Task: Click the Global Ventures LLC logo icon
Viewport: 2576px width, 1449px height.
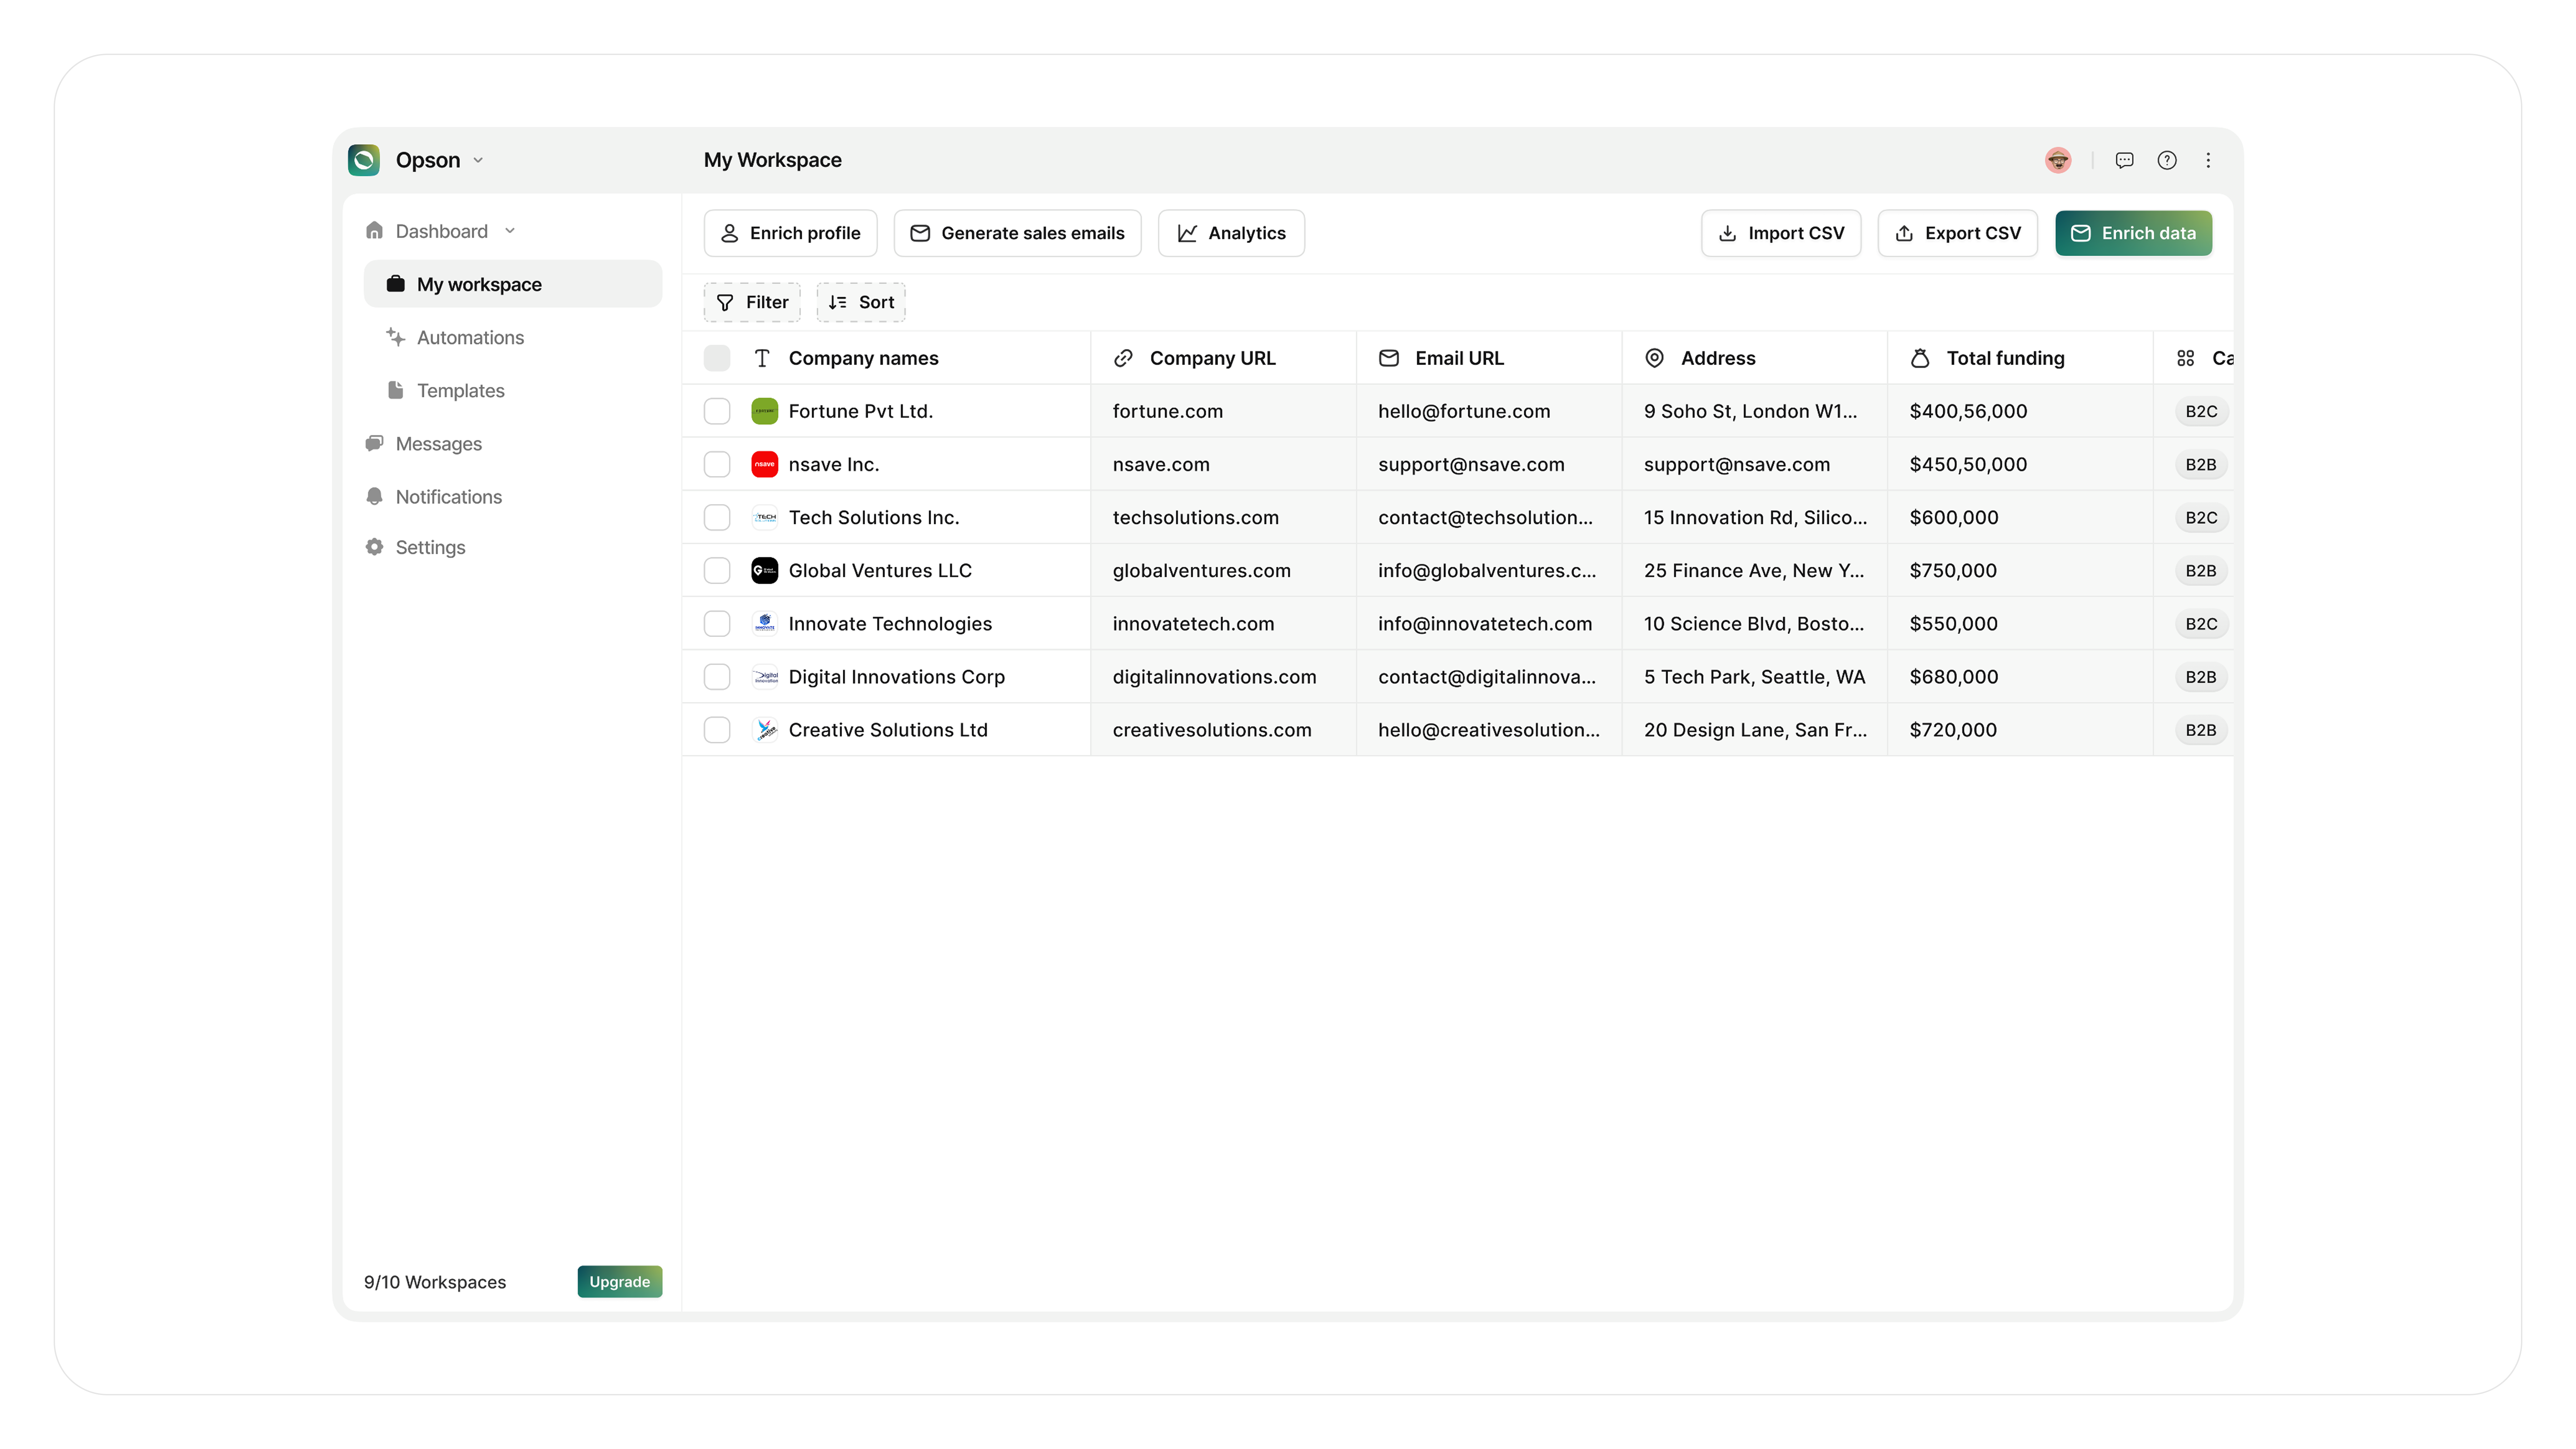Action: click(764, 570)
